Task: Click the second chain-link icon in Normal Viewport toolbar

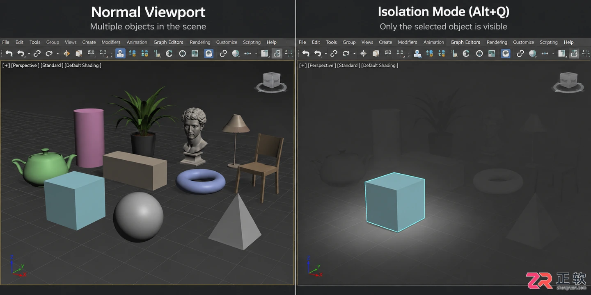Action: pos(223,53)
